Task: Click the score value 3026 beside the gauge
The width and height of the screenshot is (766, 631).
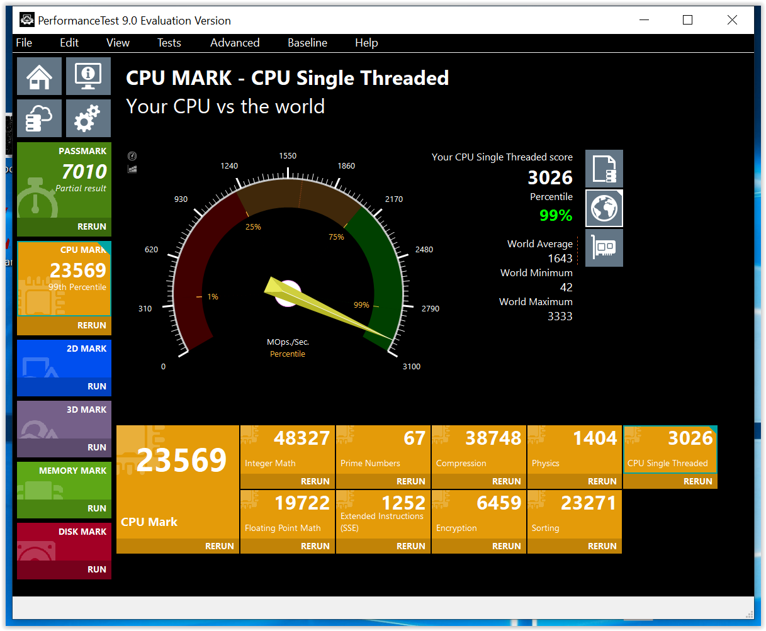Action: pyautogui.click(x=550, y=178)
